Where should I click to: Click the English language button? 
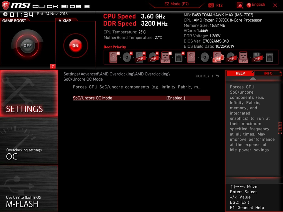[258, 5]
